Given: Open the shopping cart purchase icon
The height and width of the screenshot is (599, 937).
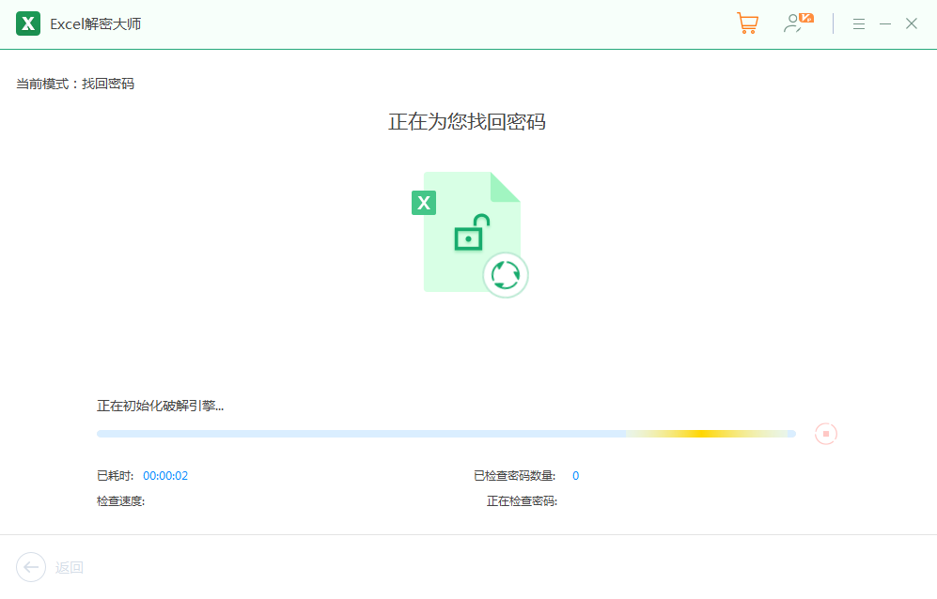Looking at the screenshot, I should click(x=747, y=23).
